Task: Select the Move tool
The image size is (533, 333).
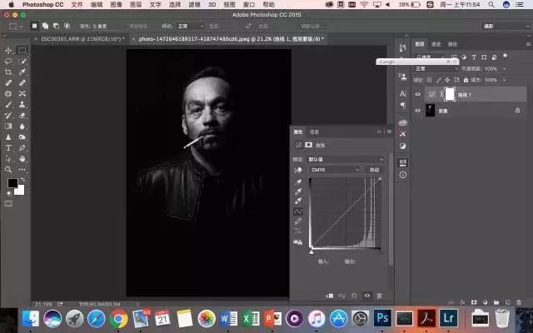Action: (8, 50)
